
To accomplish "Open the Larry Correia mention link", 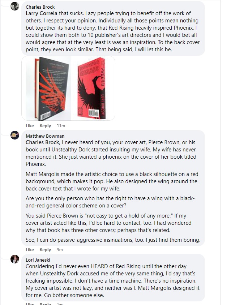I will coord(42,13).
